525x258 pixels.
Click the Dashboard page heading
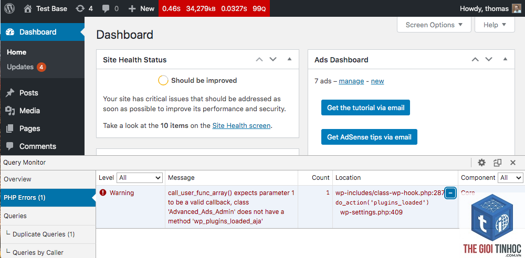124,35
